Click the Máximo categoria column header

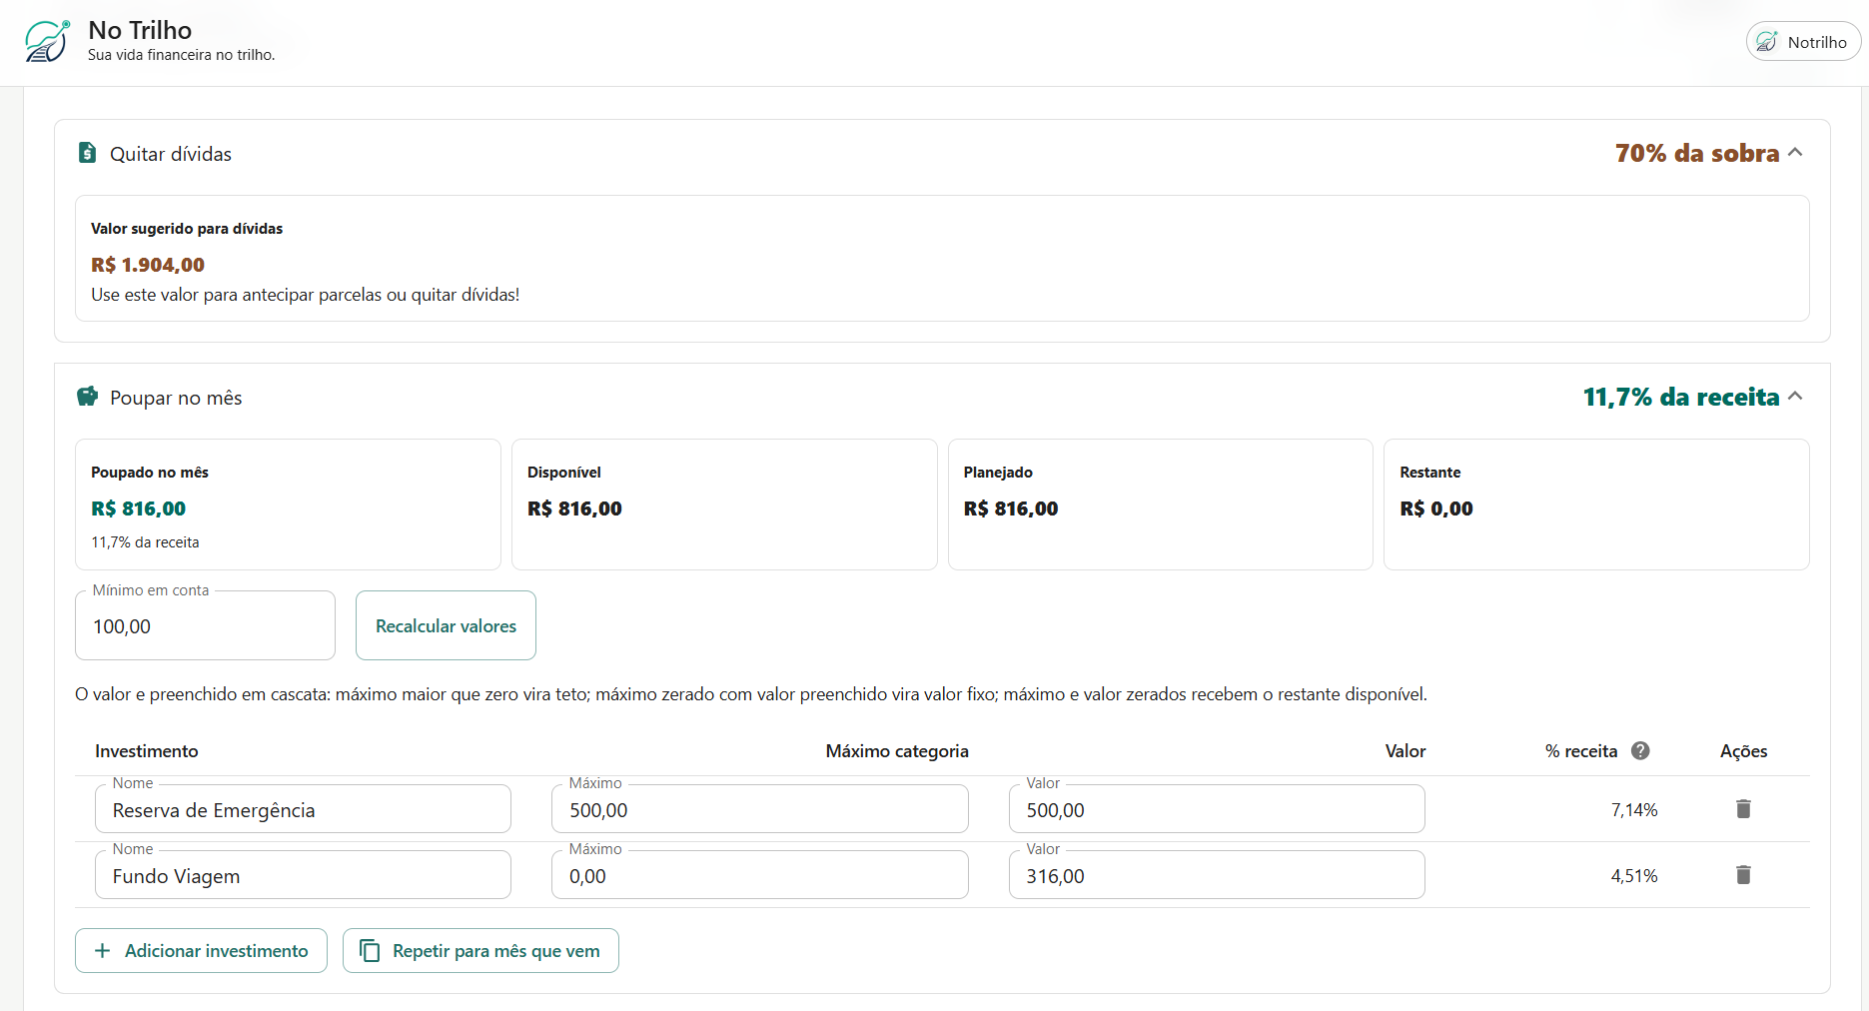[897, 750]
